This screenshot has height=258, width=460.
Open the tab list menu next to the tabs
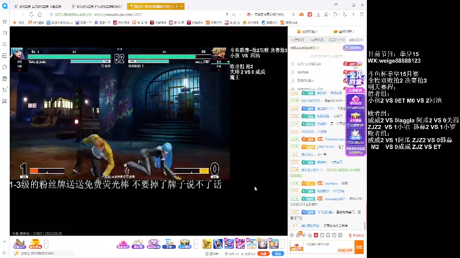(x=189, y=6)
